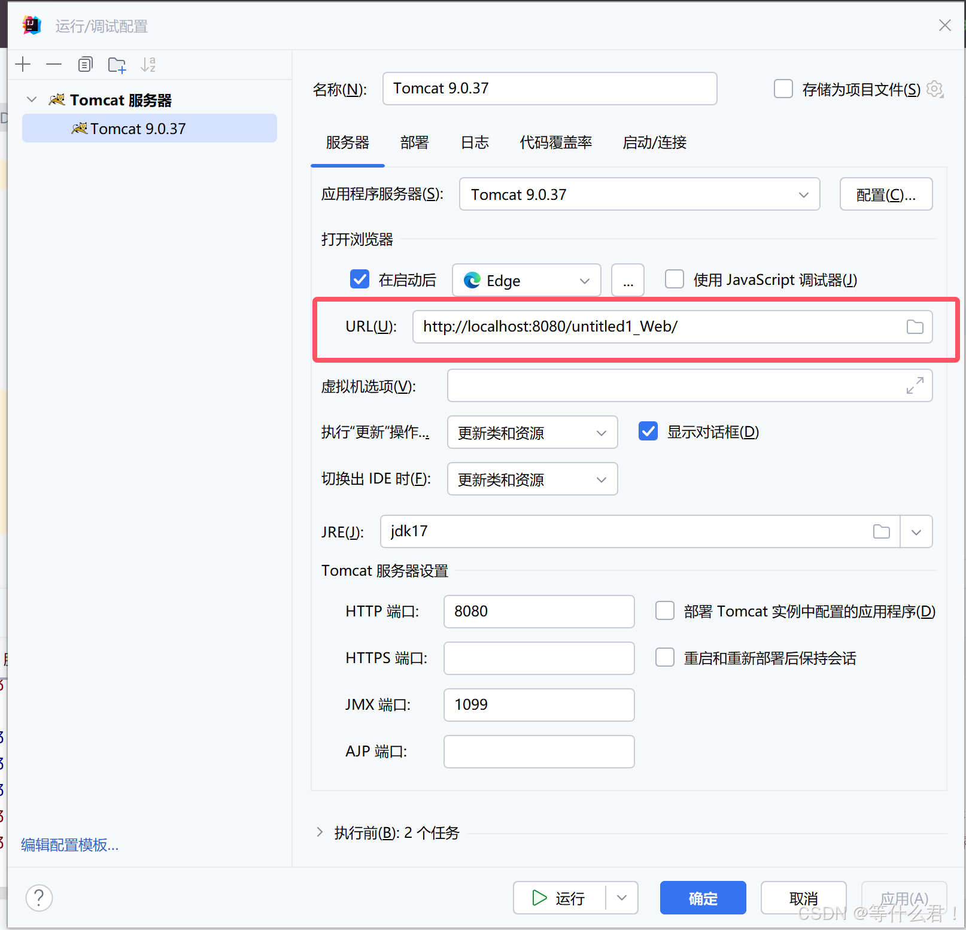Expand the VM options field with the arrows icon

click(x=915, y=385)
